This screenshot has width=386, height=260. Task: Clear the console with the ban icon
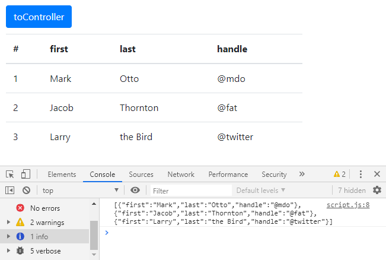(x=26, y=191)
